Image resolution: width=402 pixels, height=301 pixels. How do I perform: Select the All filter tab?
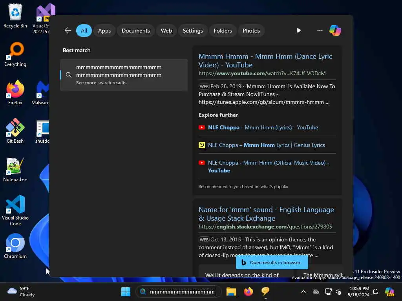(84, 31)
